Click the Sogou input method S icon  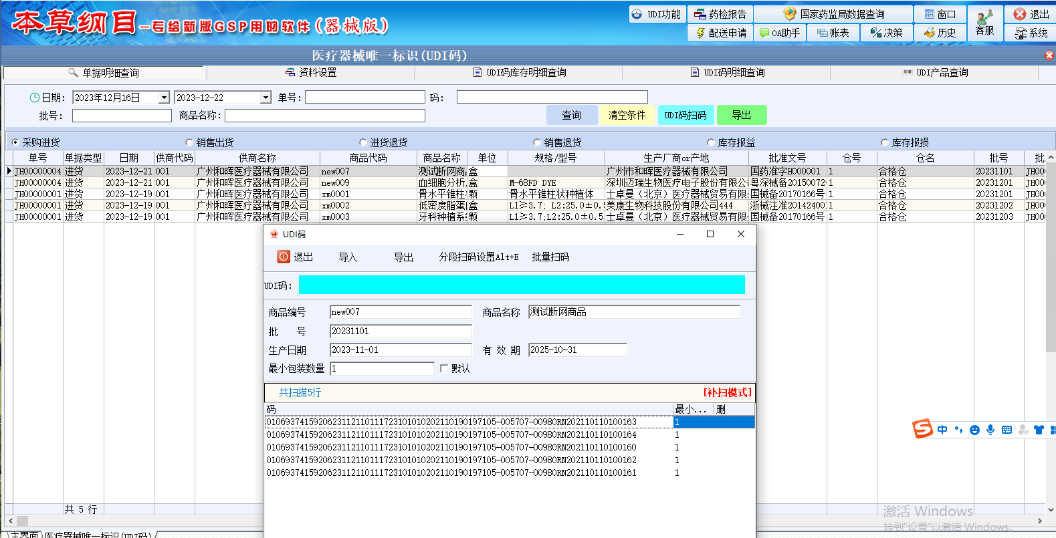(x=922, y=429)
